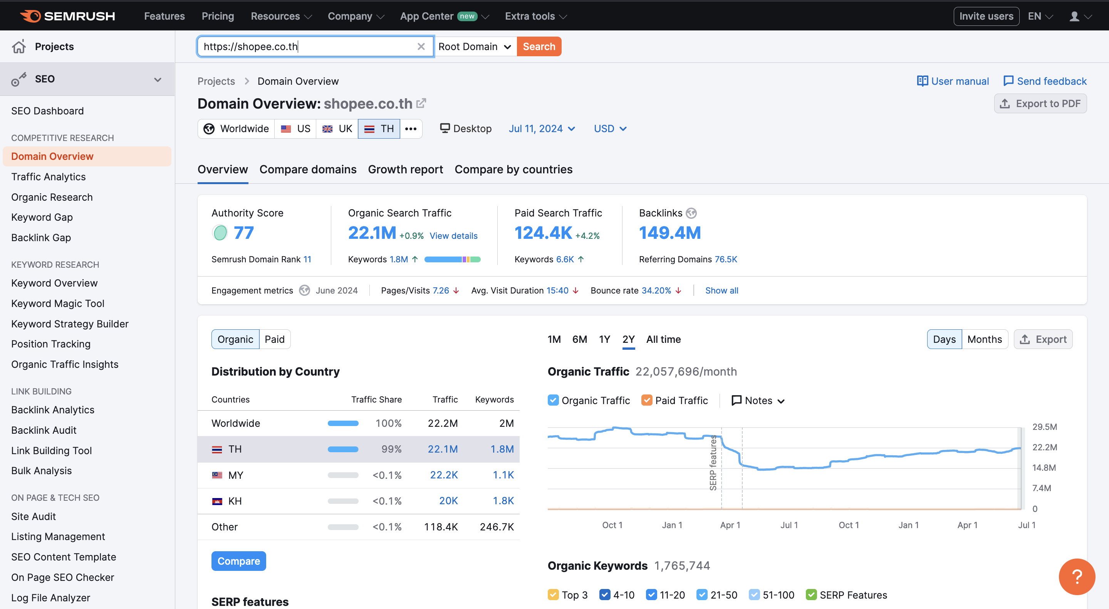Open the Root Domain dropdown
Screen dimensions: 1109x609
475,47
